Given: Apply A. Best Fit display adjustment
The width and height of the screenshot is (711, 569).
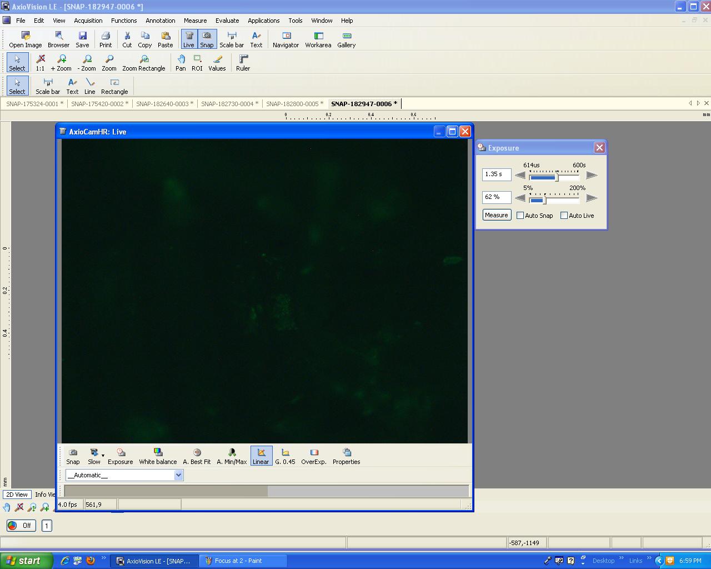Looking at the screenshot, I should point(197,456).
